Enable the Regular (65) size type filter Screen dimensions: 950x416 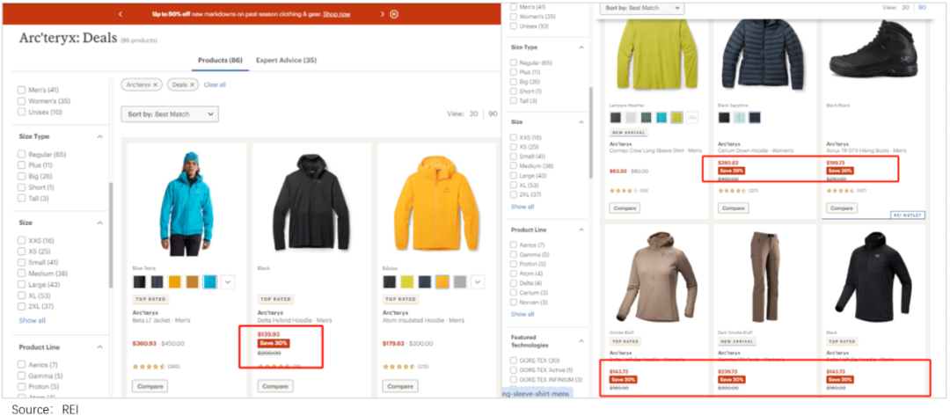[22, 154]
